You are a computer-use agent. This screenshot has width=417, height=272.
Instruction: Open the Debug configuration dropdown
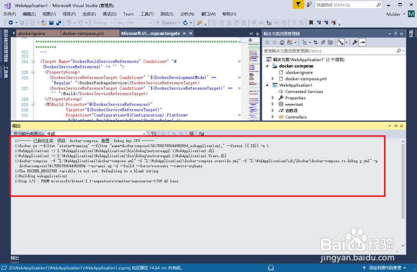pyautogui.click(x=103, y=23)
